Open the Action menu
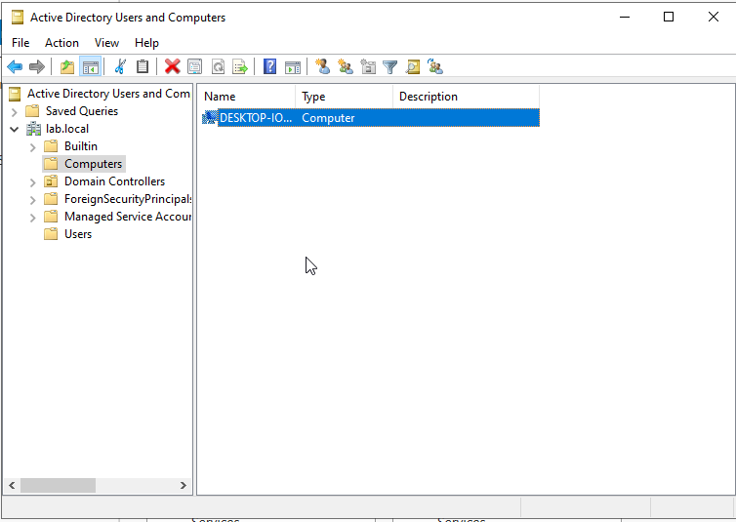 [x=61, y=43]
